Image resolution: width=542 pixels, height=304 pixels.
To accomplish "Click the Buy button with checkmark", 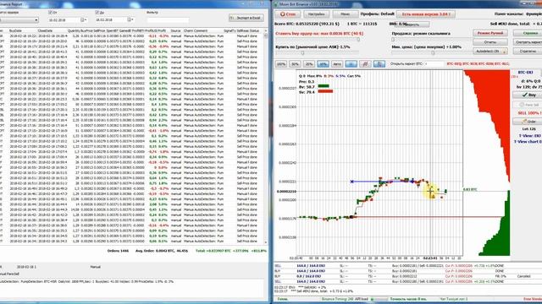I will tap(528, 95).
